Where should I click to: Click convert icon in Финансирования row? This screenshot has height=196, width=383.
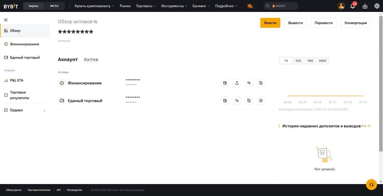(261, 83)
